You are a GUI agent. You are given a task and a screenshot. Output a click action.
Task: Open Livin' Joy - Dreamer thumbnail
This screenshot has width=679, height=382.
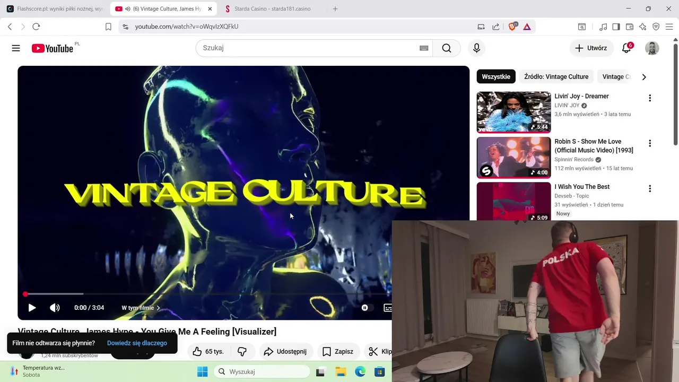point(513,112)
